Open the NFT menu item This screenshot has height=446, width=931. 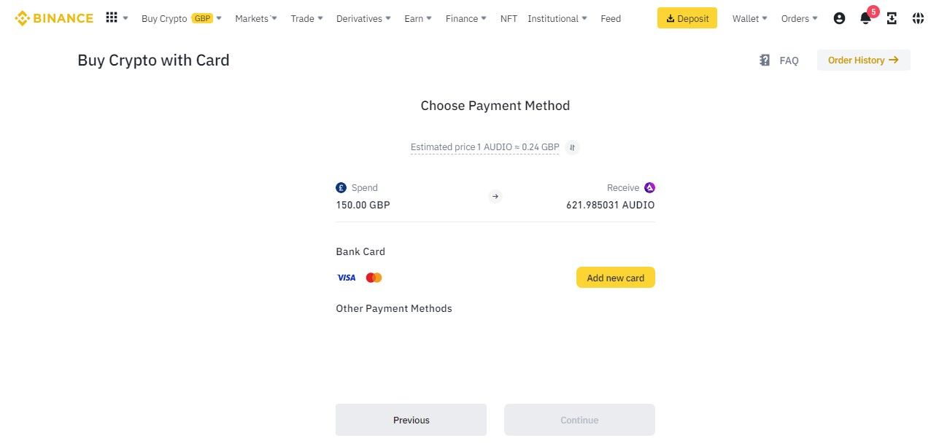point(509,18)
